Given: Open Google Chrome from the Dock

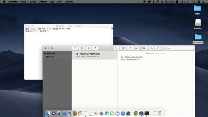Looking at the screenshot, I should coord(136,113).
